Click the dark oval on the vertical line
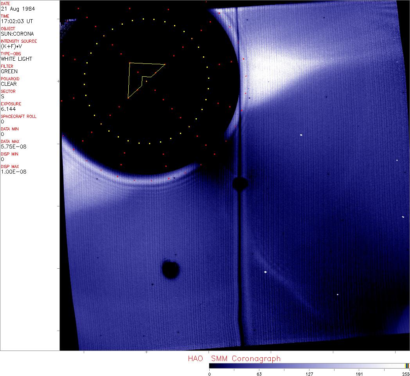The image size is (410, 376). coord(240,183)
